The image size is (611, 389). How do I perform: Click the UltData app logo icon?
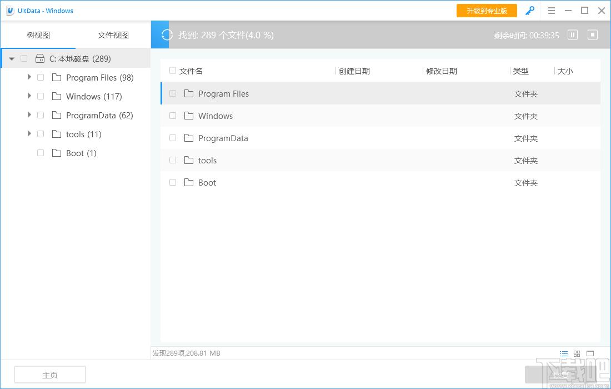click(x=10, y=11)
